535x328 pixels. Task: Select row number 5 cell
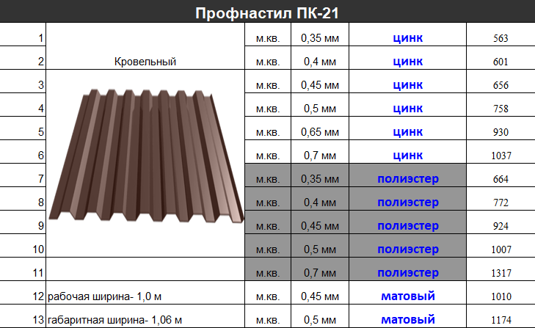[23, 128]
